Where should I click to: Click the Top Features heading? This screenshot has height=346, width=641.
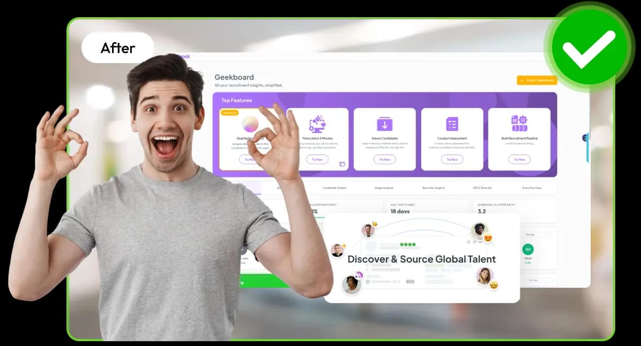pyautogui.click(x=237, y=101)
